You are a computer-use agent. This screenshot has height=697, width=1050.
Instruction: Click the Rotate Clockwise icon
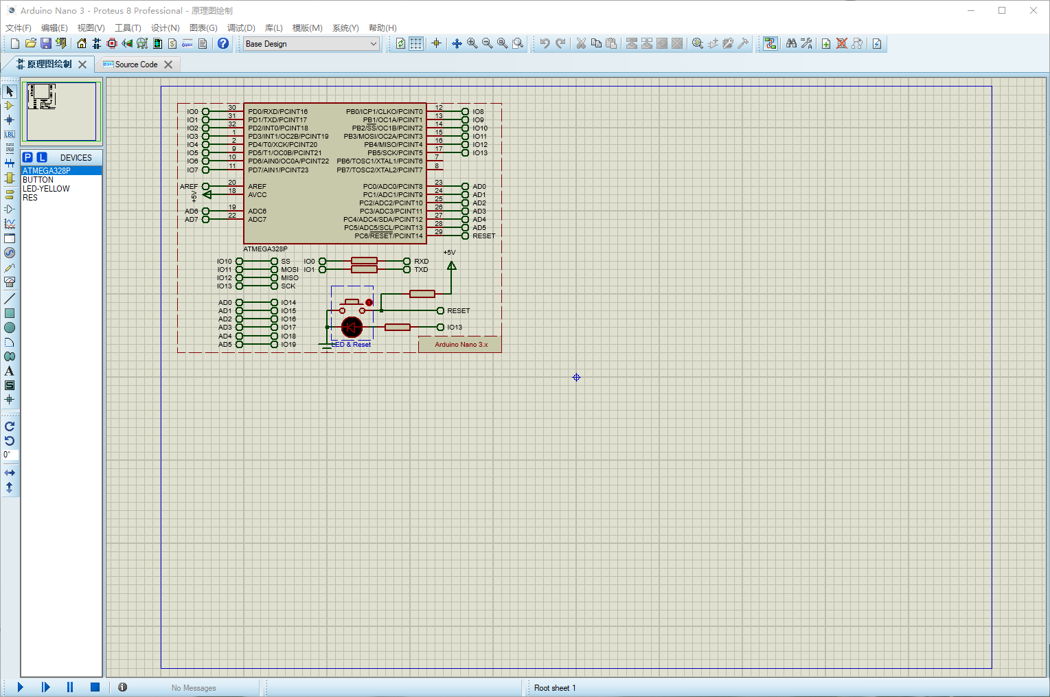[x=10, y=426]
